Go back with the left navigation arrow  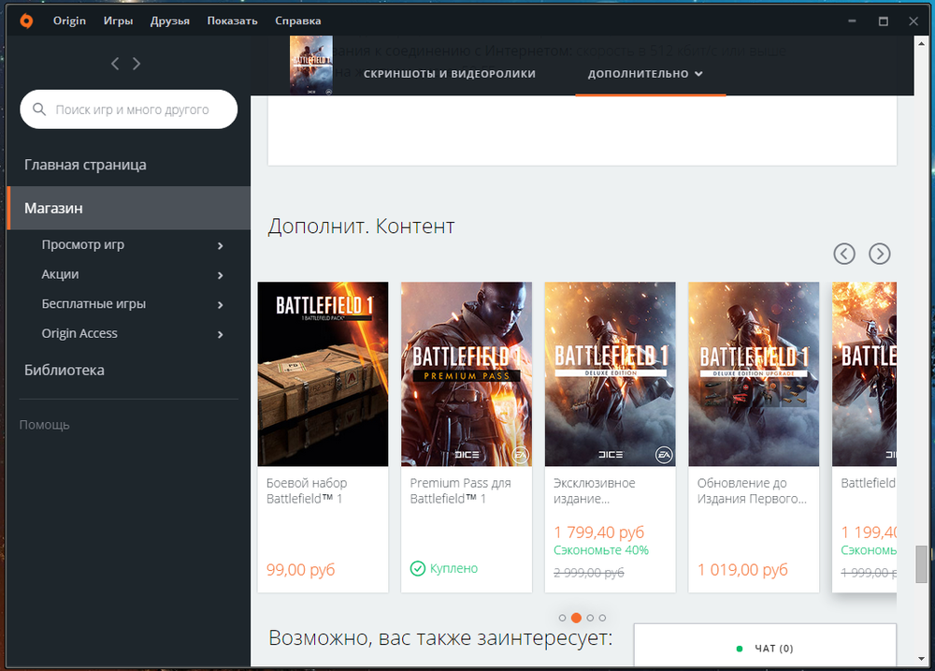coord(115,64)
